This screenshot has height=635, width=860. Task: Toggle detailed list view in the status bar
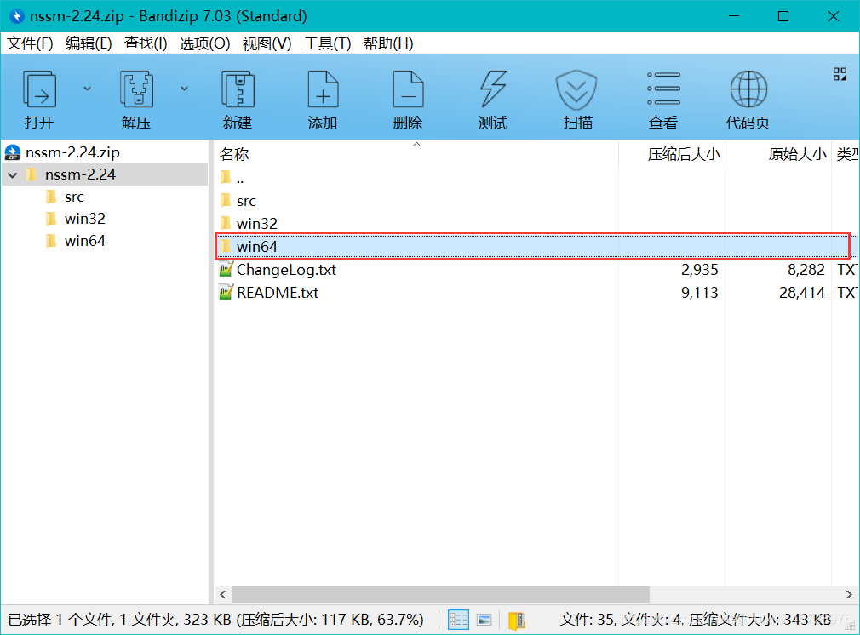coord(457,620)
